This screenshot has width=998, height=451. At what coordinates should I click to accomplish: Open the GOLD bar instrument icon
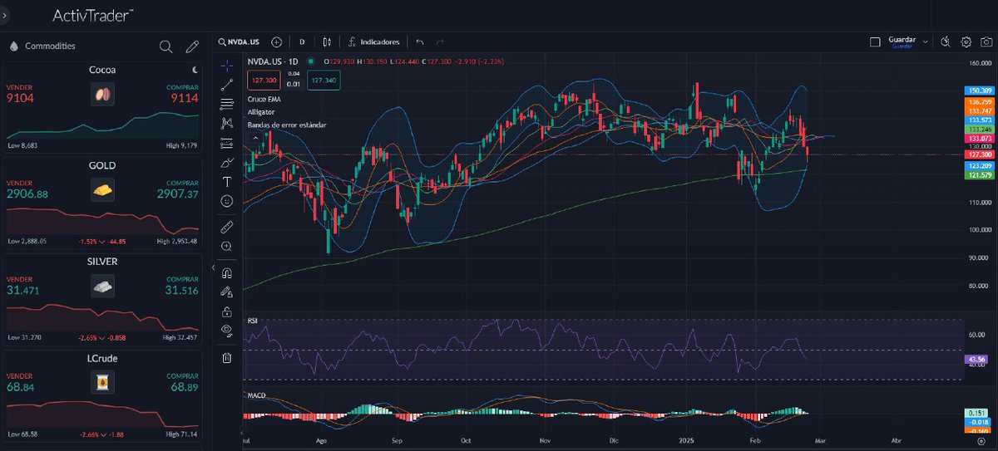pyautogui.click(x=102, y=190)
